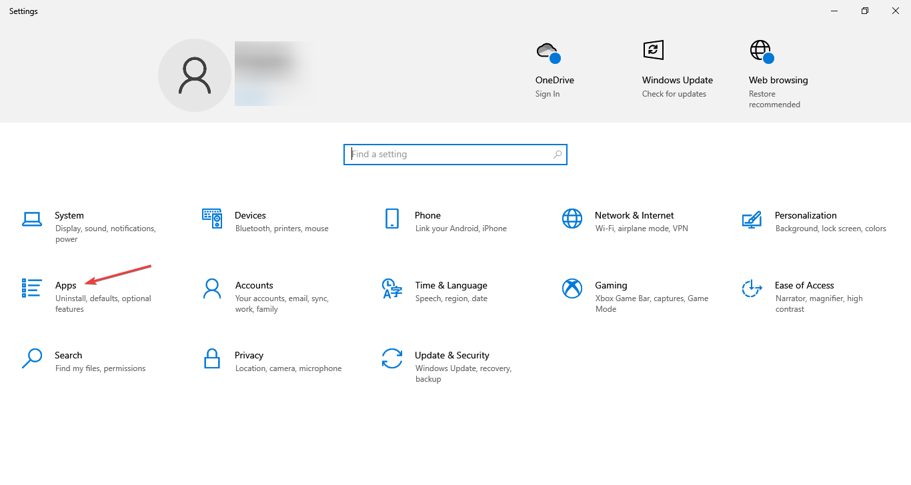
Task: Open the Devices settings label
Action: point(250,215)
